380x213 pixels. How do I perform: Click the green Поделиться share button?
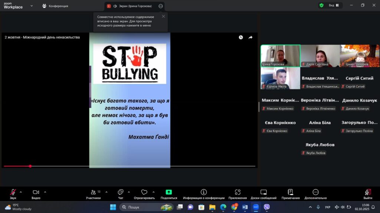[168, 192]
